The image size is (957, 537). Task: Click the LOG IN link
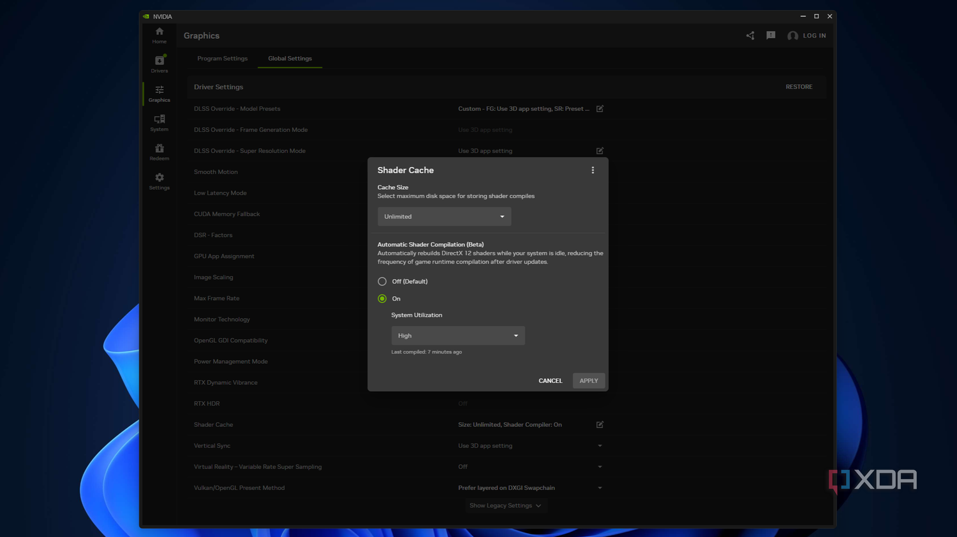click(814, 36)
